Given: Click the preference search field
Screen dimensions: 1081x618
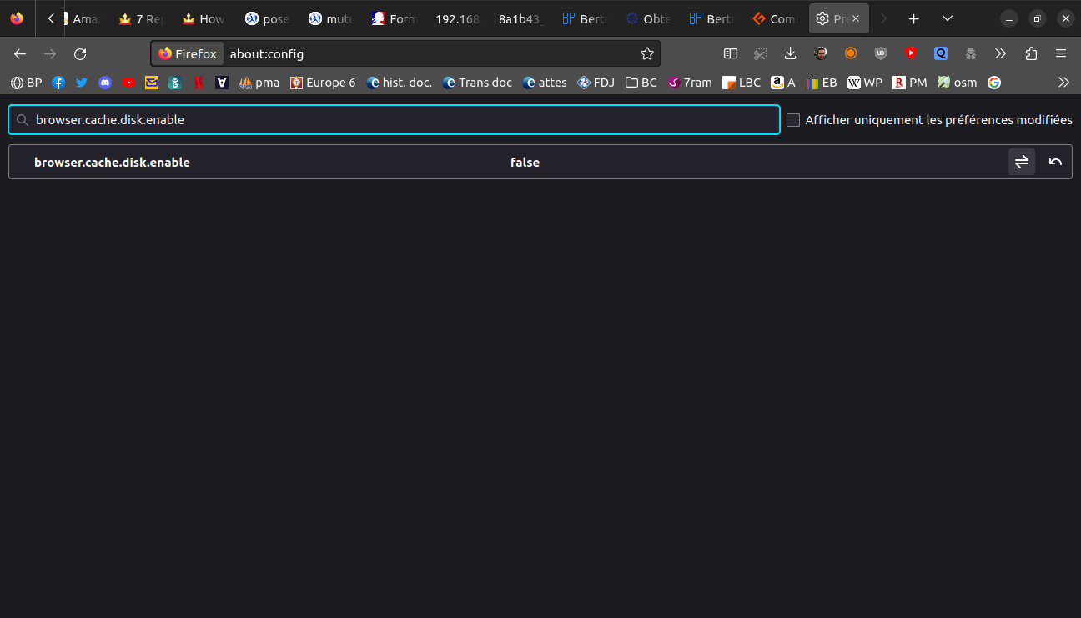Looking at the screenshot, I should [395, 120].
